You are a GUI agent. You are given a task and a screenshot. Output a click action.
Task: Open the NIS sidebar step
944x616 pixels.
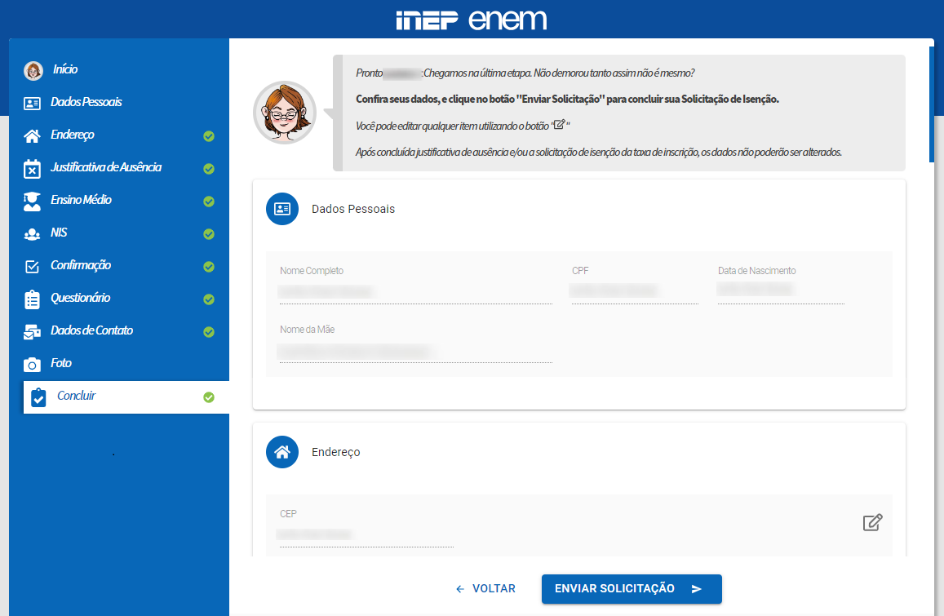(x=59, y=233)
